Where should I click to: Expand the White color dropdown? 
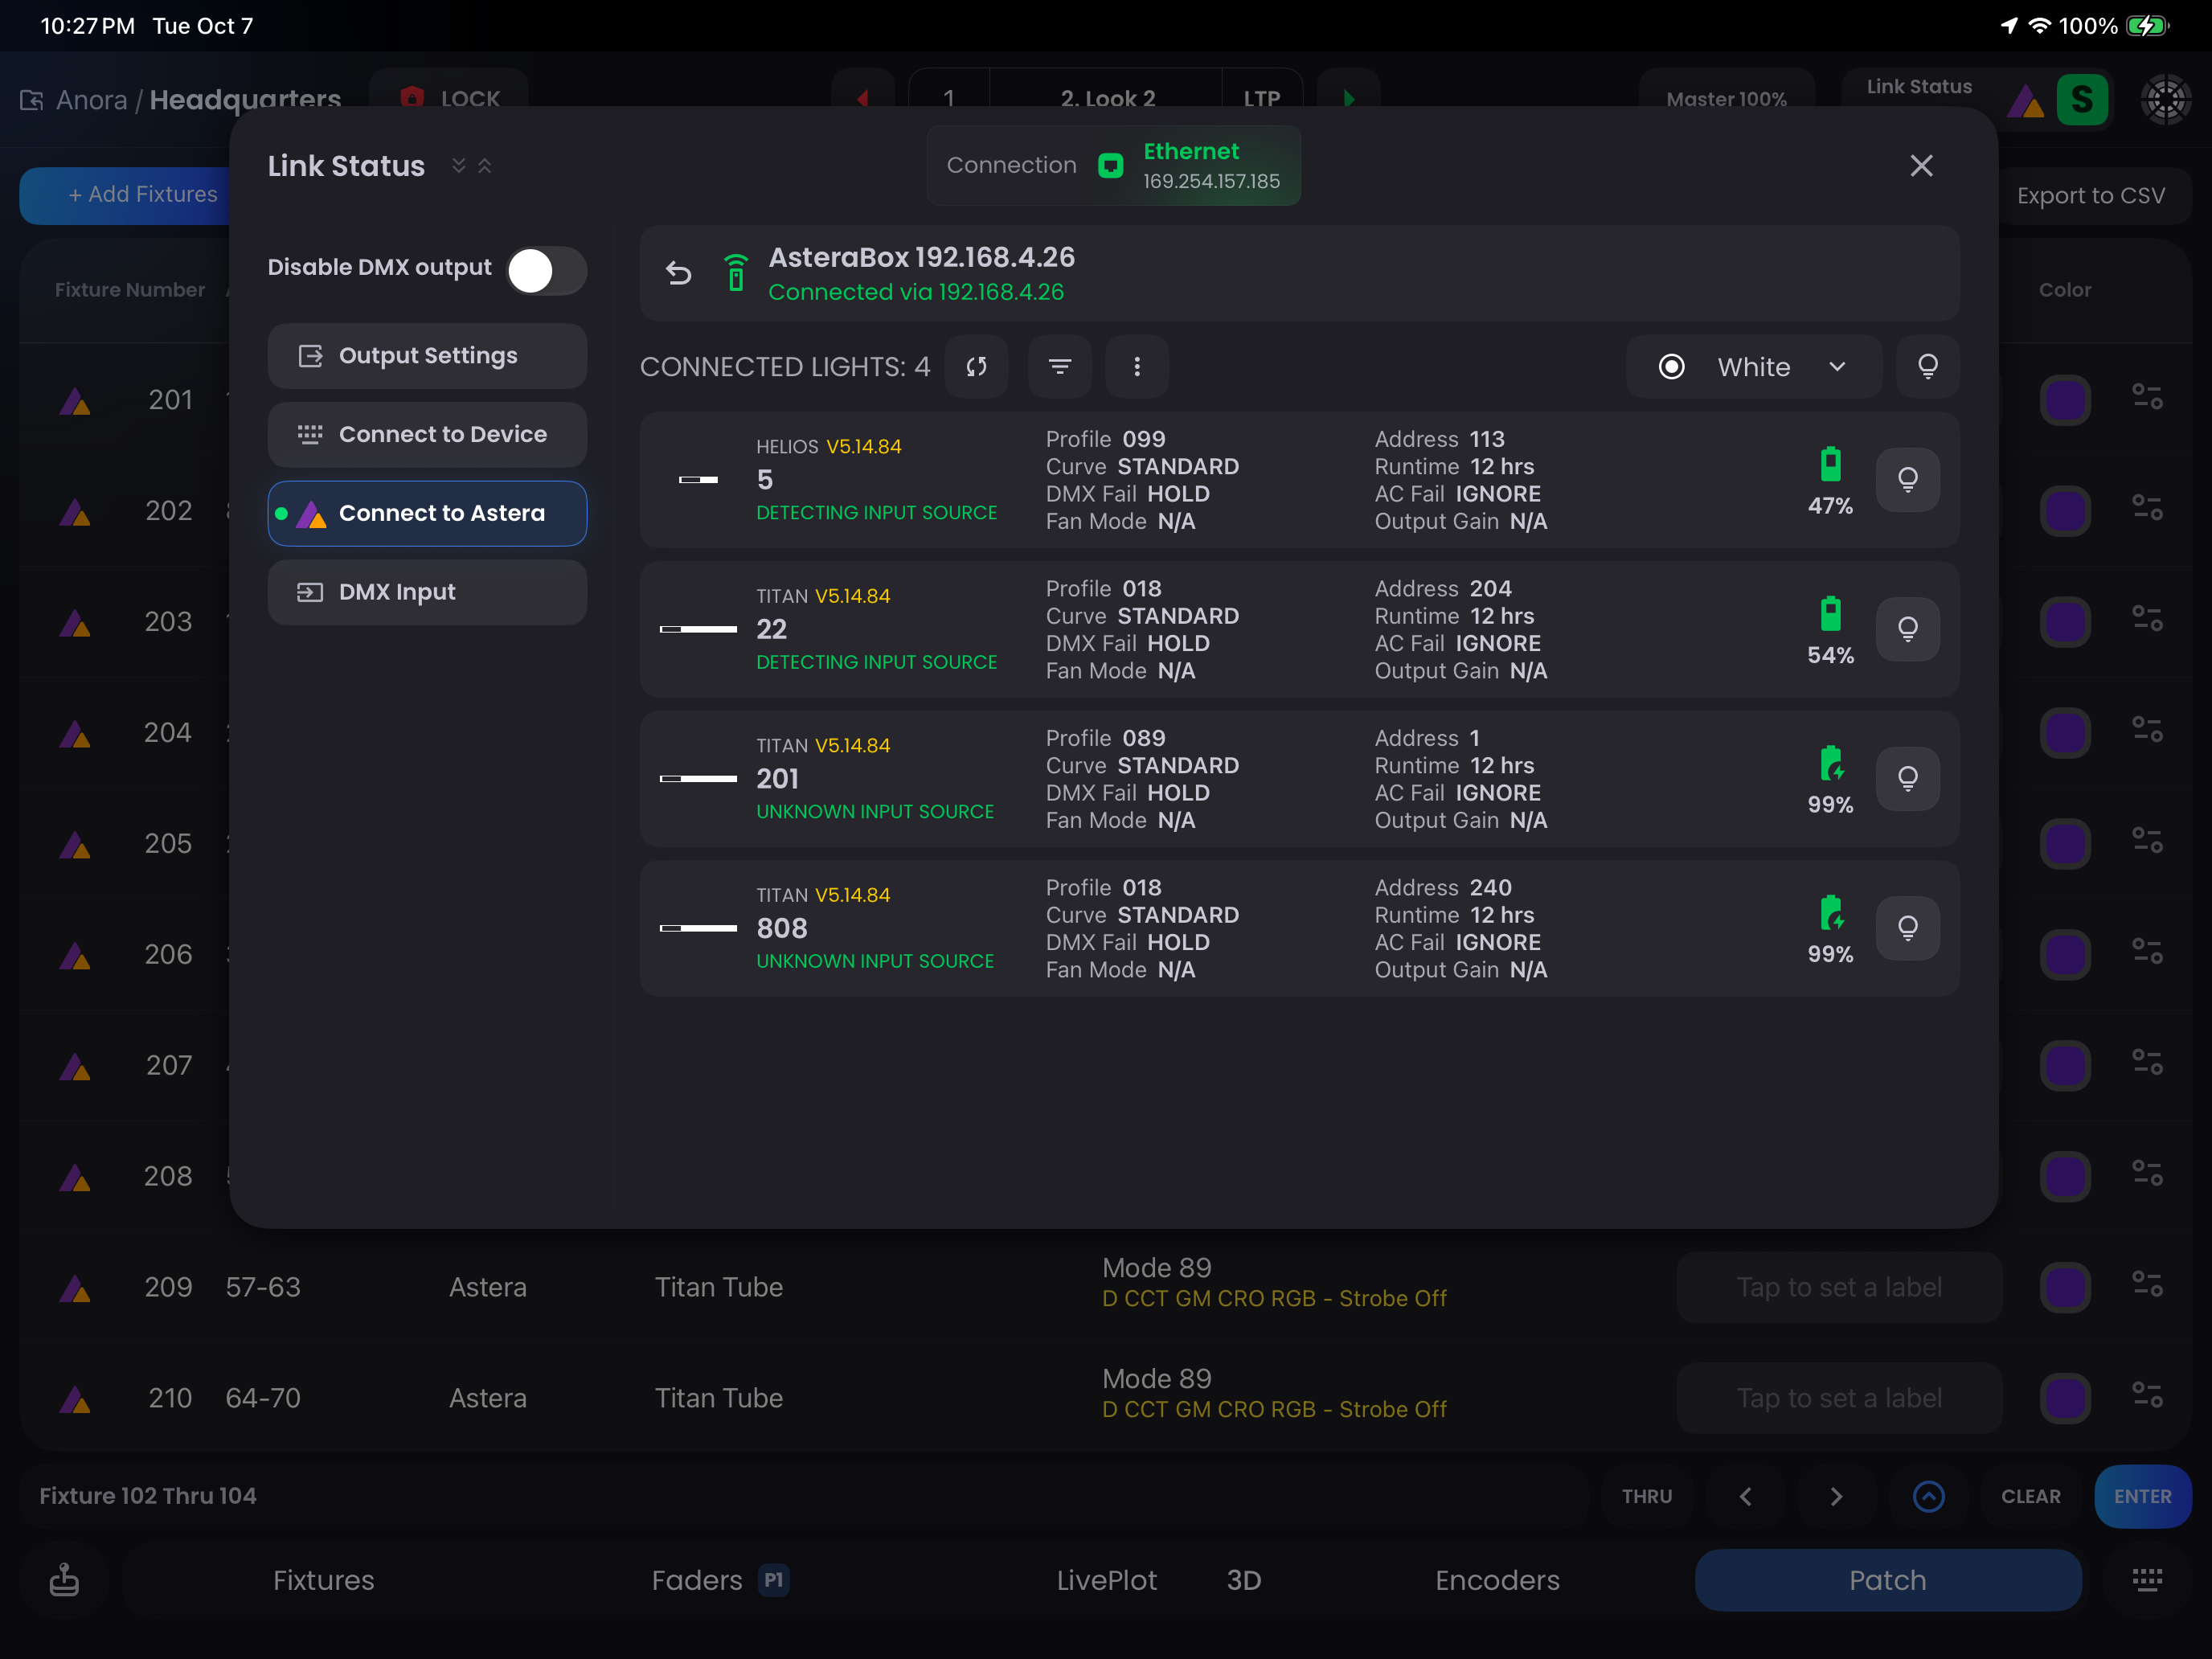(1837, 367)
